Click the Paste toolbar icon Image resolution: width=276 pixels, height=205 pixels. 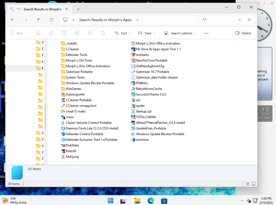[64, 33]
